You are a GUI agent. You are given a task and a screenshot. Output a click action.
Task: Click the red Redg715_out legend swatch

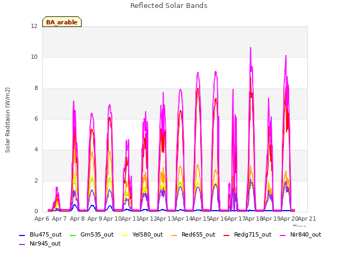pos(227,235)
